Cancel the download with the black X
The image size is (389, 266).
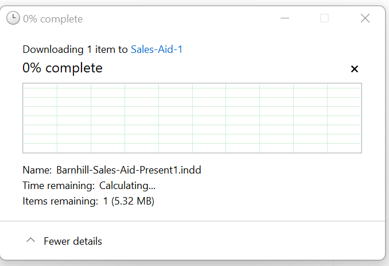tap(355, 69)
